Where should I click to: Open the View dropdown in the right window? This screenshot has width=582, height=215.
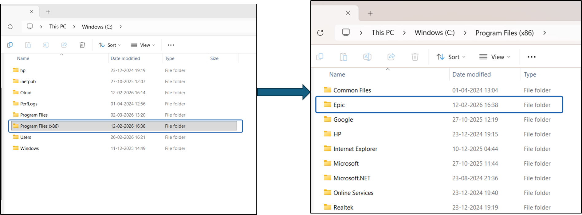pyautogui.click(x=495, y=57)
